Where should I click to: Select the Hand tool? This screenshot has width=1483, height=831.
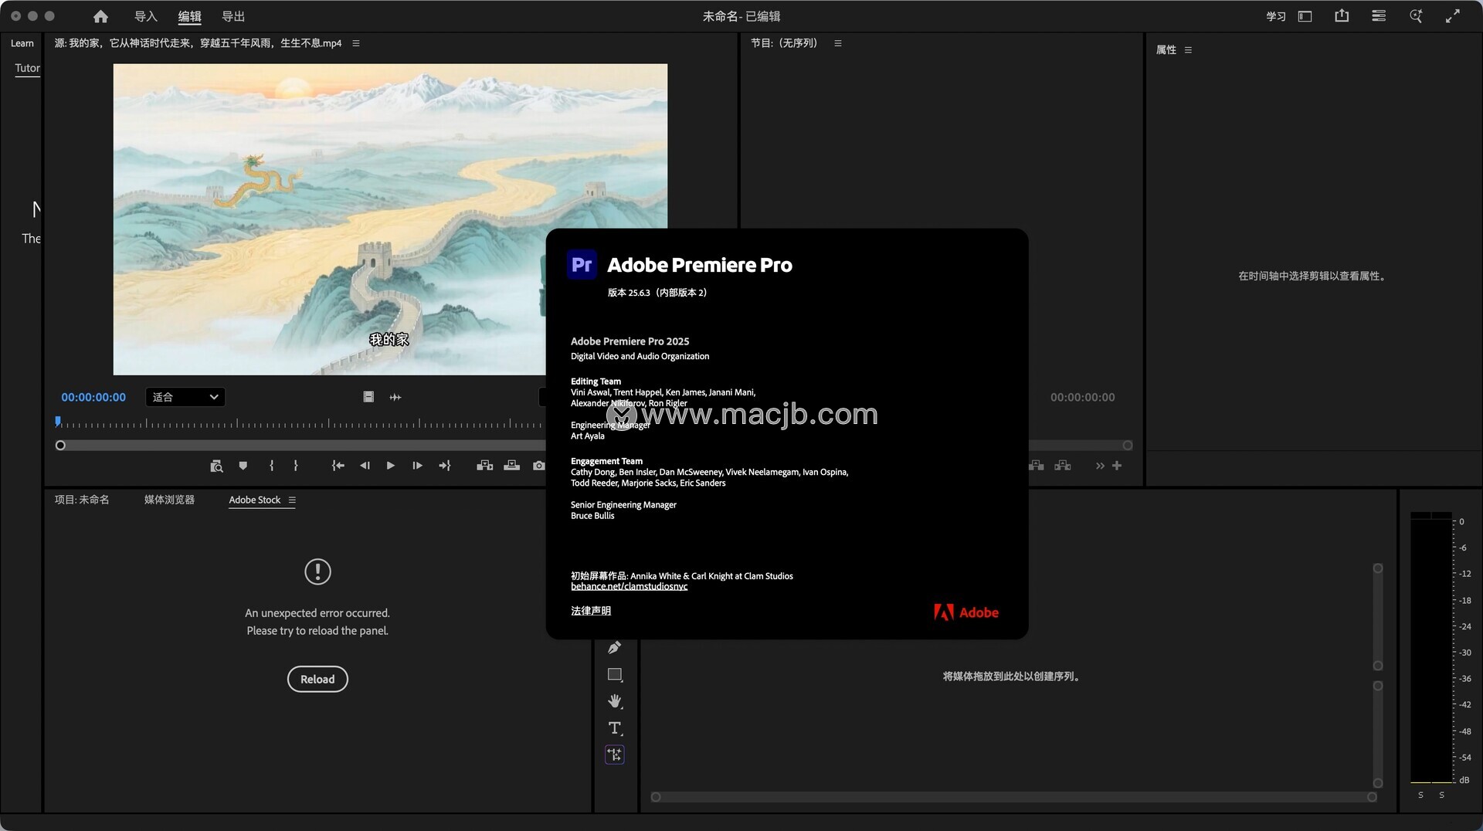click(x=615, y=701)
